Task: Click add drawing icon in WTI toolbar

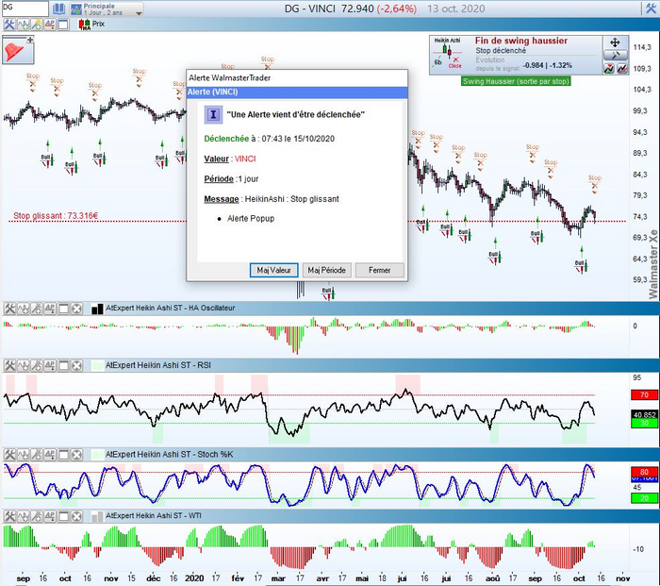Action: click(x=36, y=516)
